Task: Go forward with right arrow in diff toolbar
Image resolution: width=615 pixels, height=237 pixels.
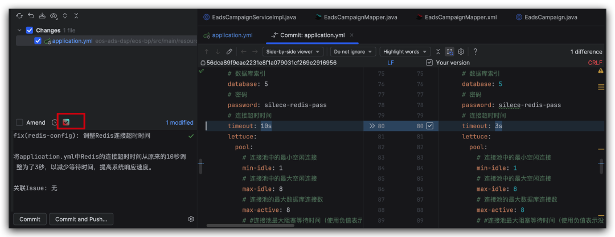Action: [255, 52]
